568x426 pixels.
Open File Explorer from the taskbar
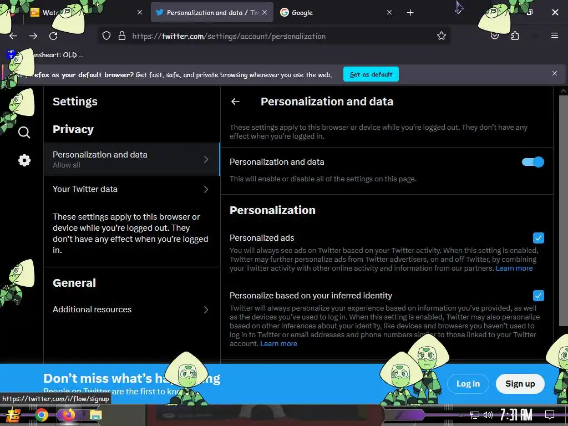pyautogui.click(x=95, y=415)
